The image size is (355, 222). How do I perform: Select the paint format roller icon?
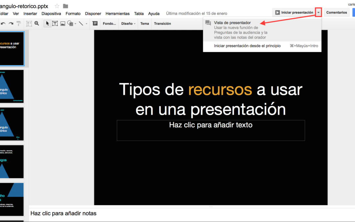coord(18,23)
